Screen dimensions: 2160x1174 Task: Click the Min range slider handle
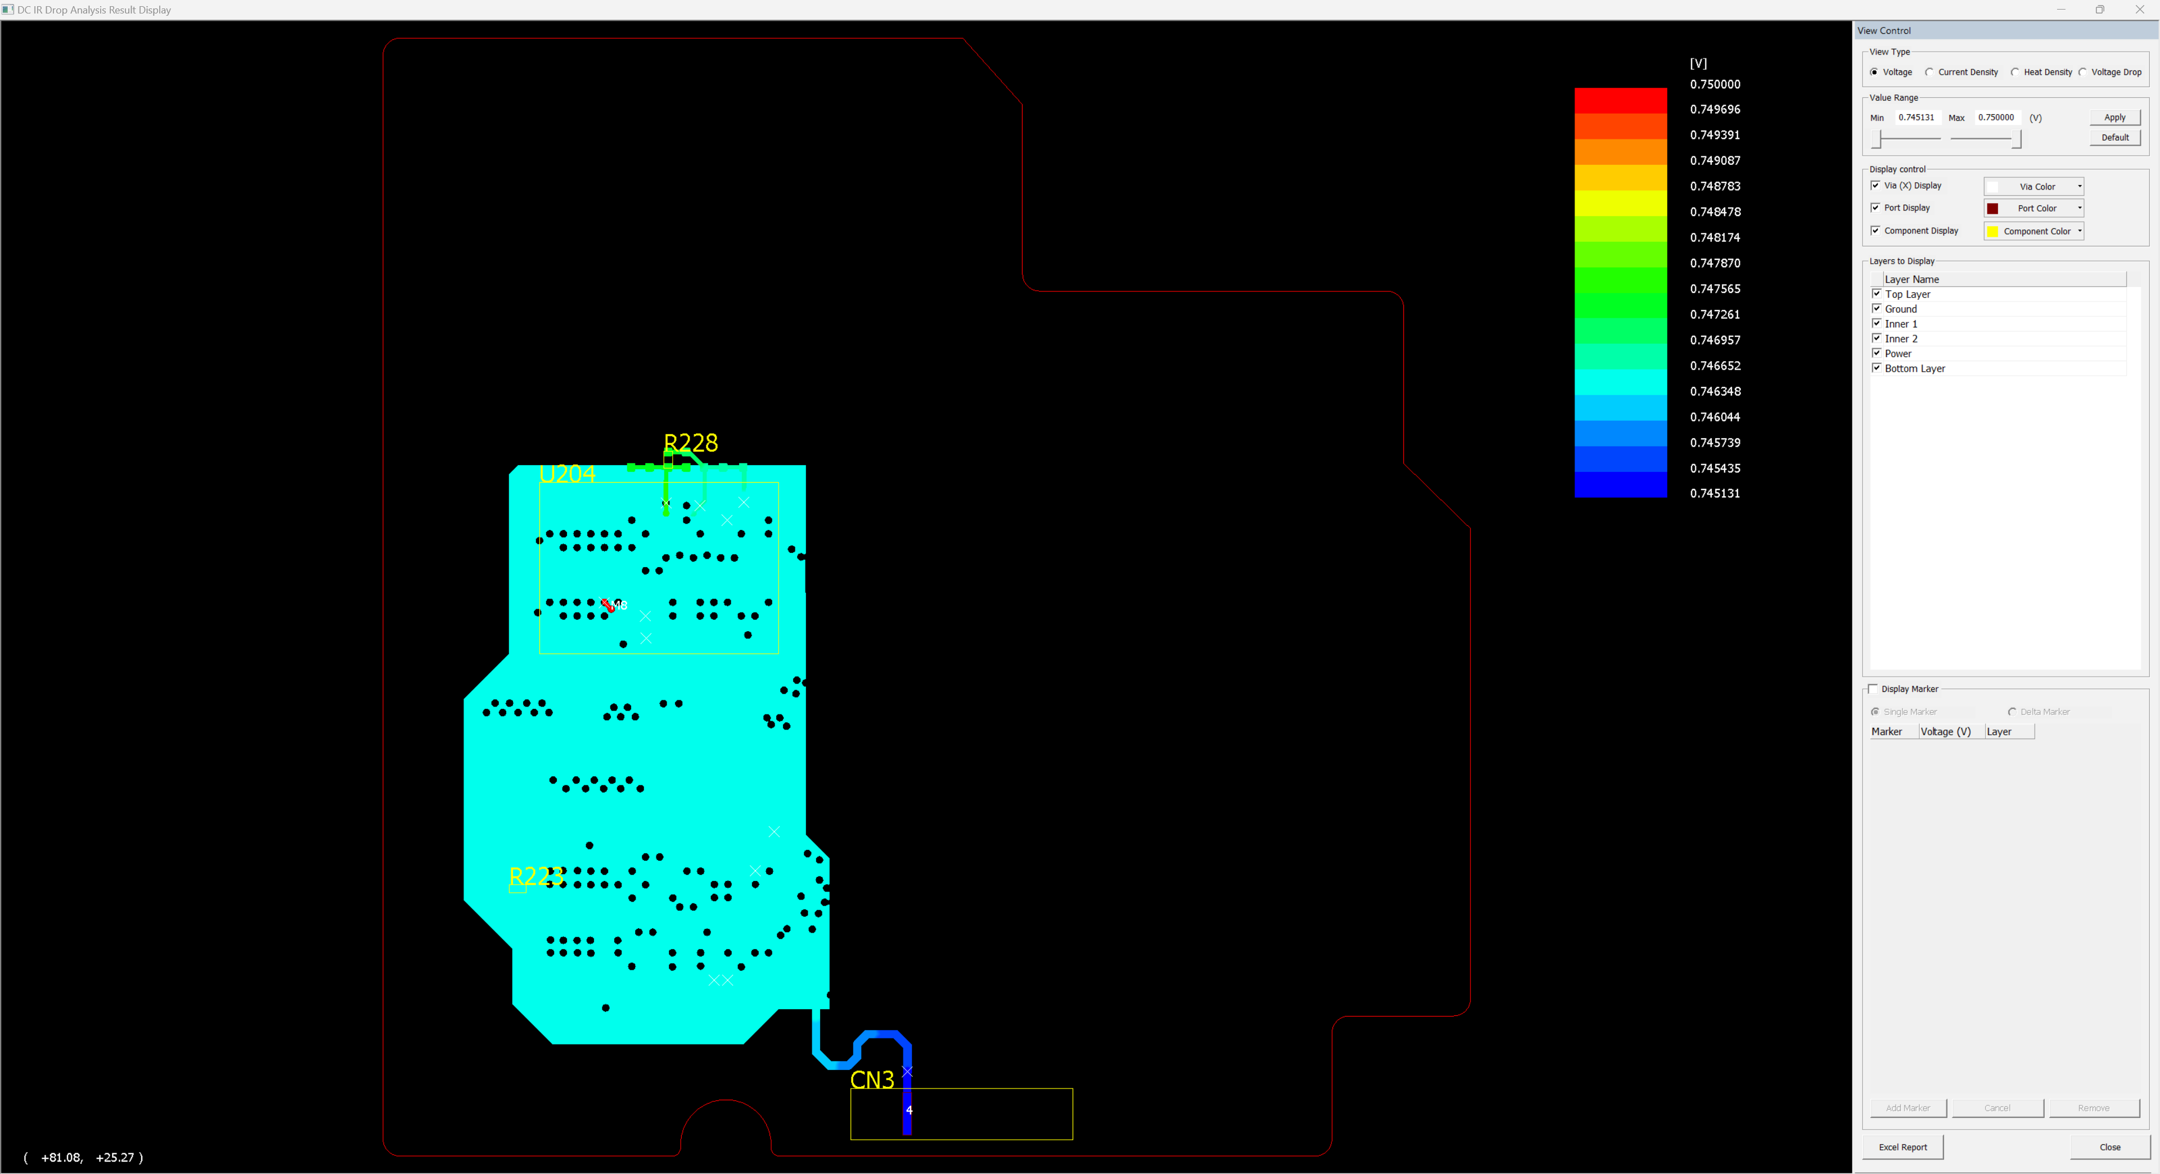tap(1876, 139)
